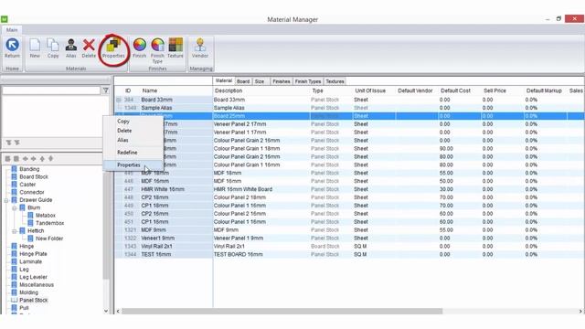Screen dimensions: 585x329
Task: Sort by the Description column header
Action: (x=229, y=90)
